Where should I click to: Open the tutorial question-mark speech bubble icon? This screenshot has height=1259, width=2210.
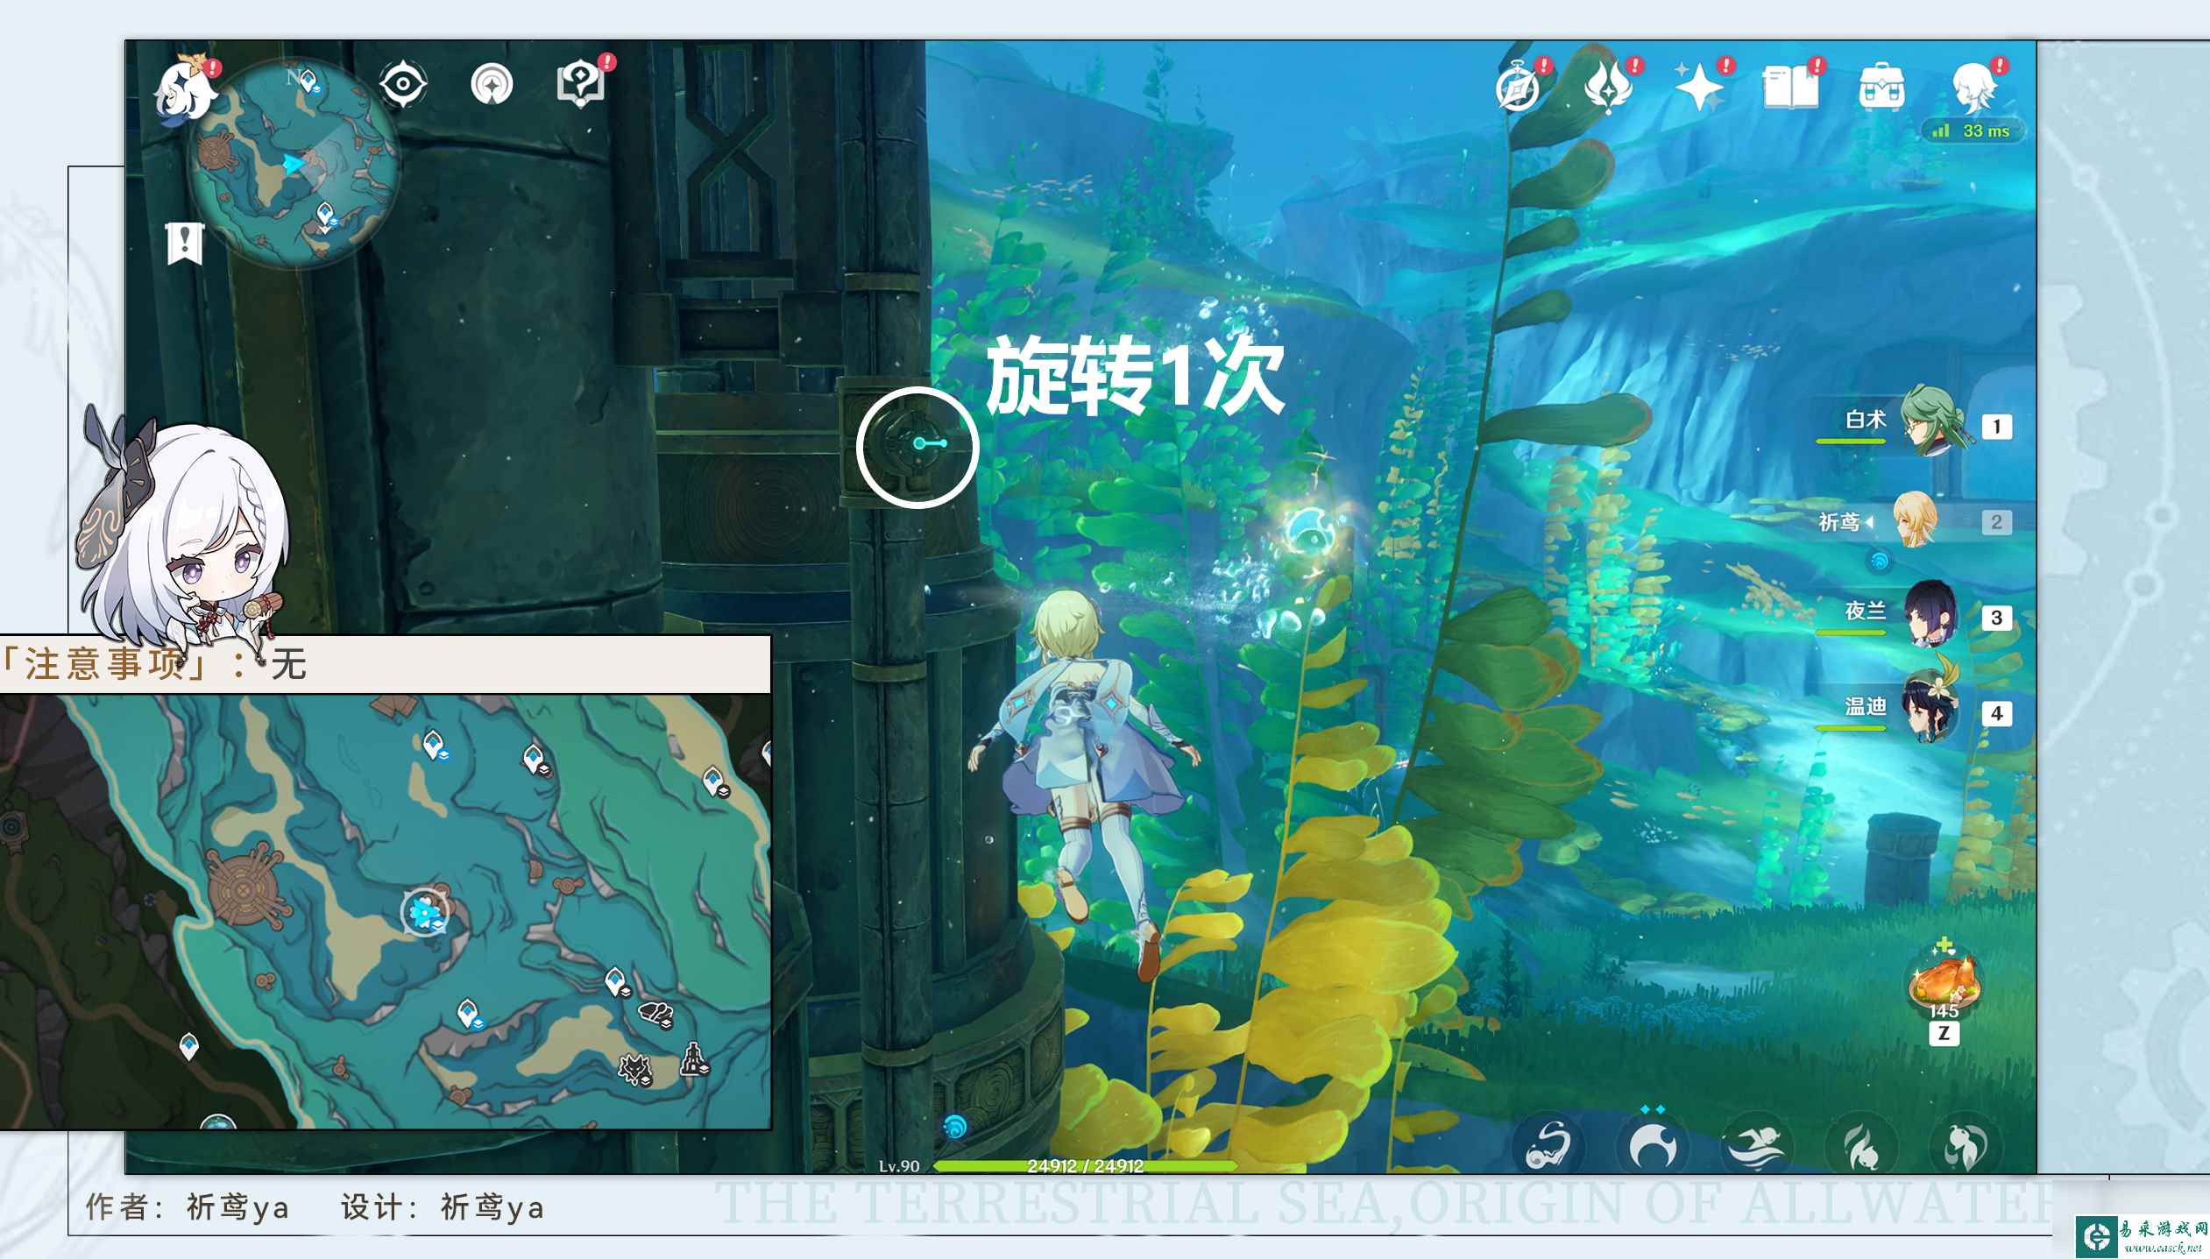tap(580, 84)
